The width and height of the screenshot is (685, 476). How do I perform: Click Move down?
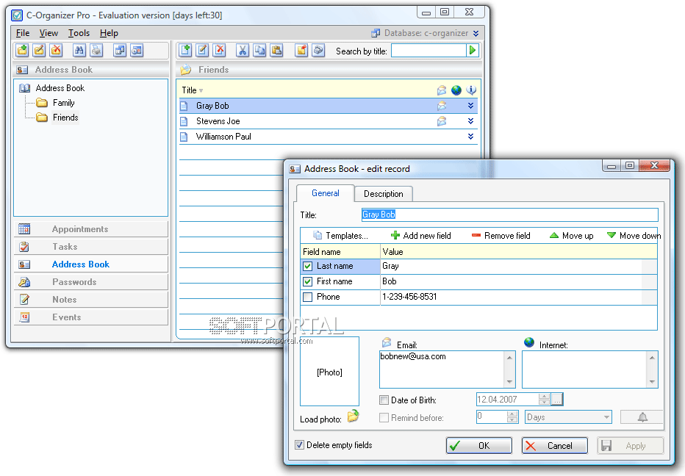click(x=634, y=236)
